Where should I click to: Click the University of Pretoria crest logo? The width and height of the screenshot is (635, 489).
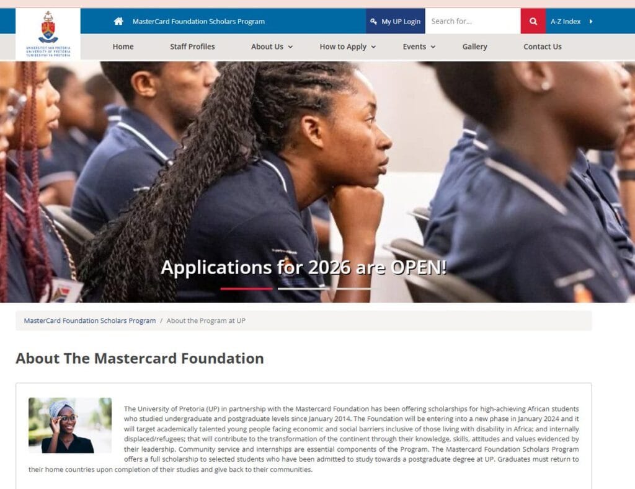48,34
